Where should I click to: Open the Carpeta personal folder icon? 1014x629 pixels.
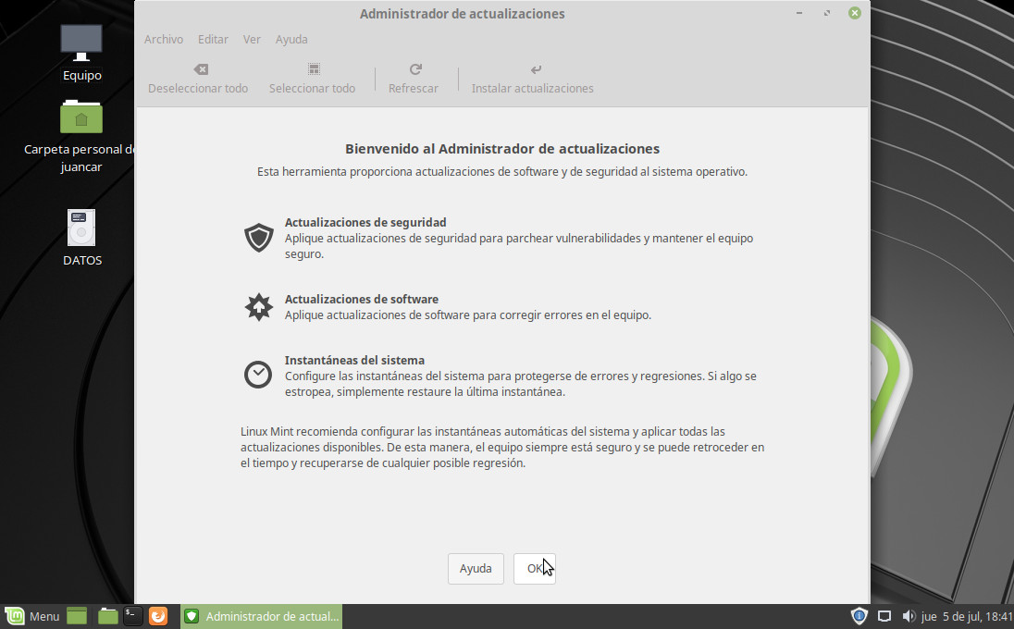click(x=81, y=118)
